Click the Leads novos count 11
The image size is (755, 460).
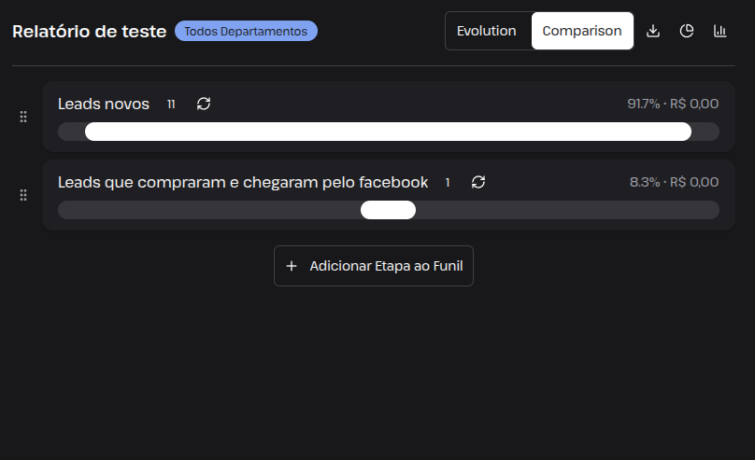(171, 105)
